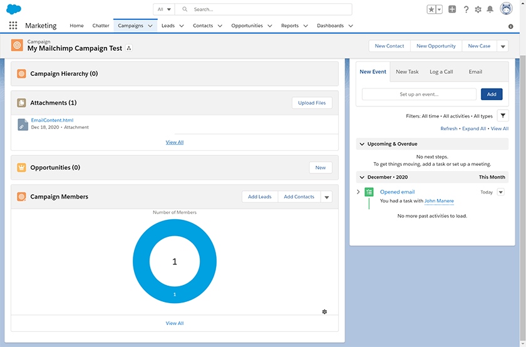Collapse the December 2020 section
The image size is (526, 347).
[362, 177]
